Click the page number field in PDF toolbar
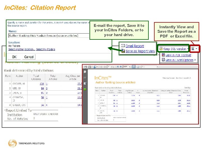This screenshot has height=151, width=202. [x=109, y=67]
